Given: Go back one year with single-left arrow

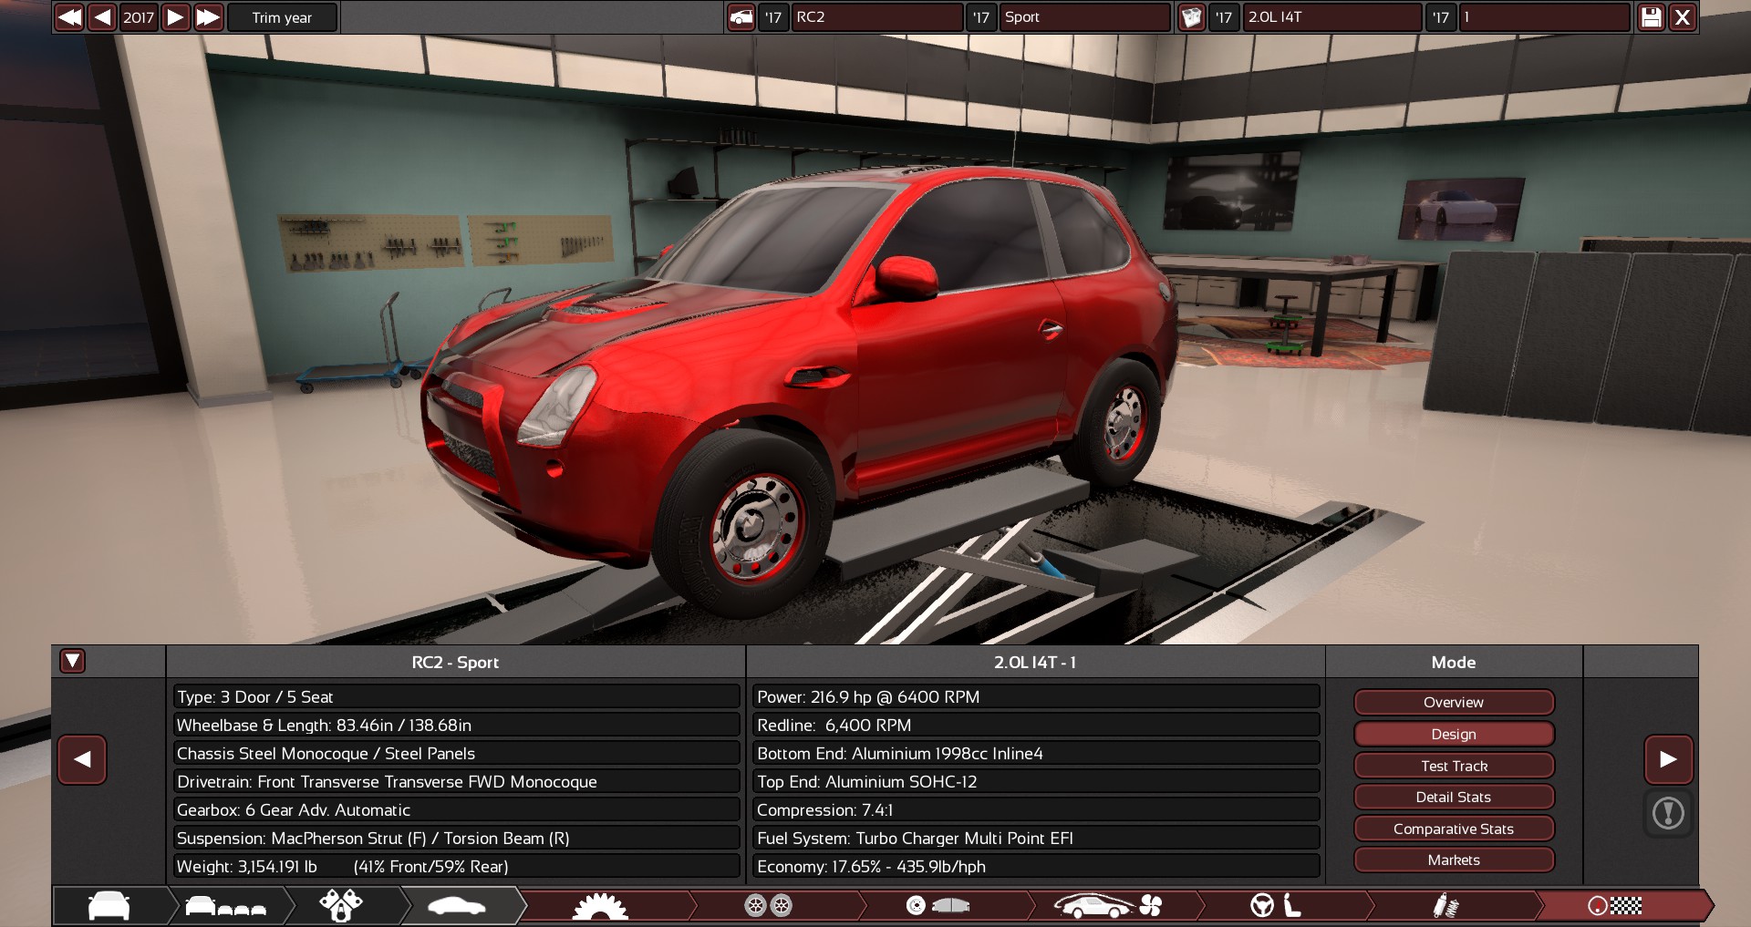Looking at the screenshot, I should (x=103, y=17).
